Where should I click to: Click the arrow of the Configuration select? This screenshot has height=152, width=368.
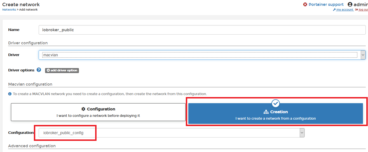[x=302, y=133]
